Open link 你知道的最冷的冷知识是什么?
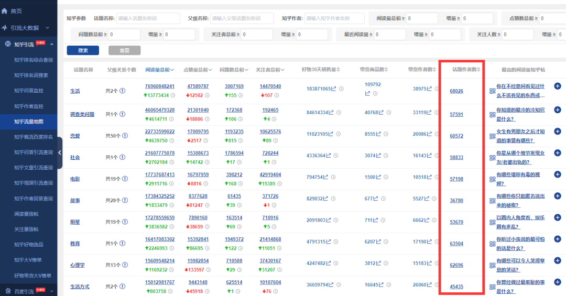566x296 pixels. click(x=520, y=114)
